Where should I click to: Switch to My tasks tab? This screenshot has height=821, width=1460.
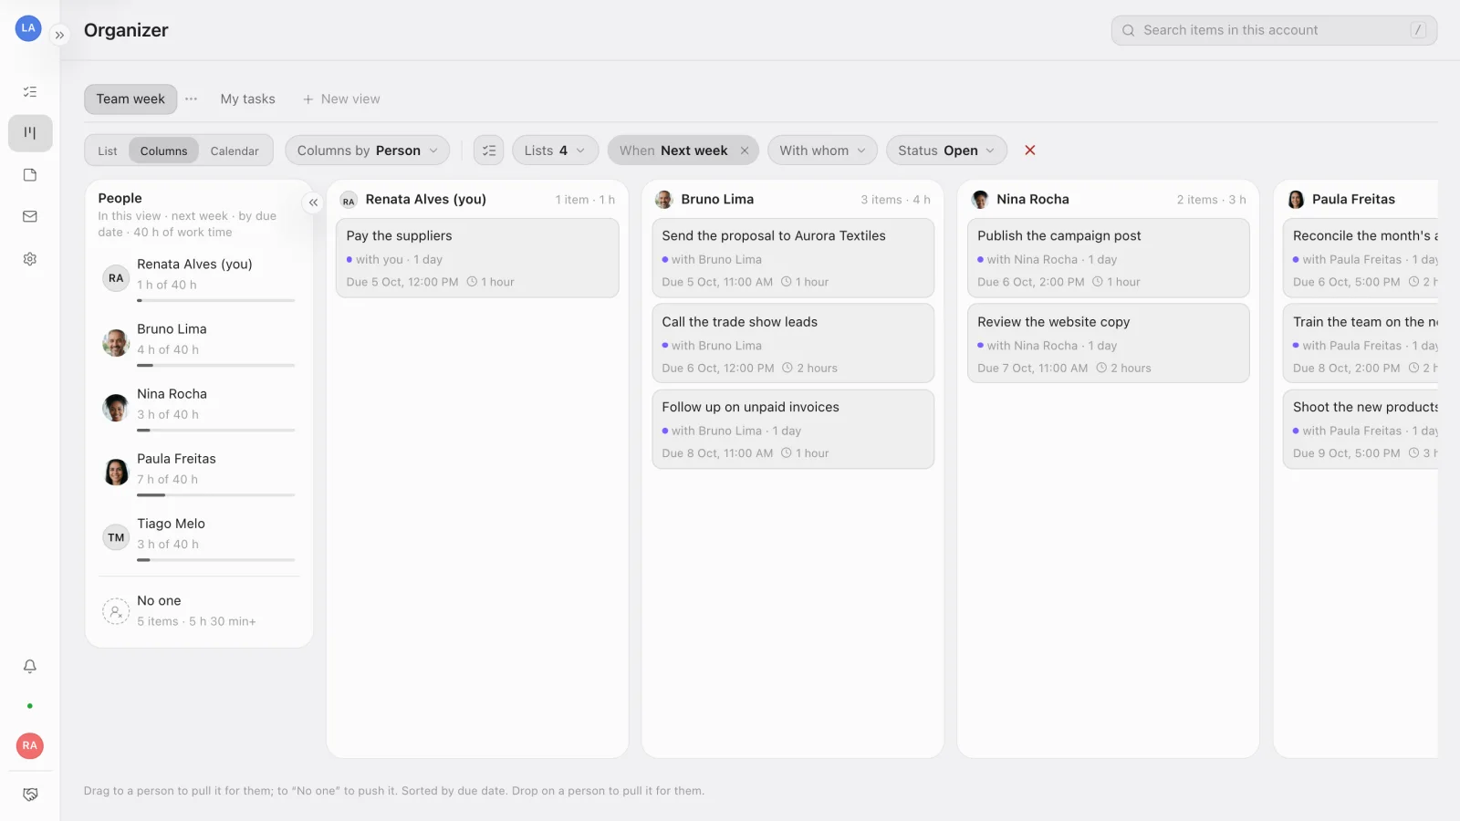pos(247,99)
